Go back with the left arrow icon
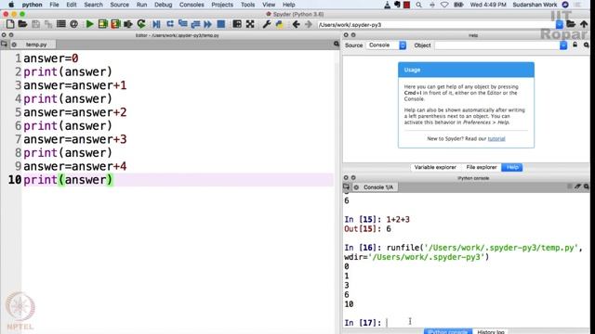This screenshot has height=334, width=595. coord(296,25)
